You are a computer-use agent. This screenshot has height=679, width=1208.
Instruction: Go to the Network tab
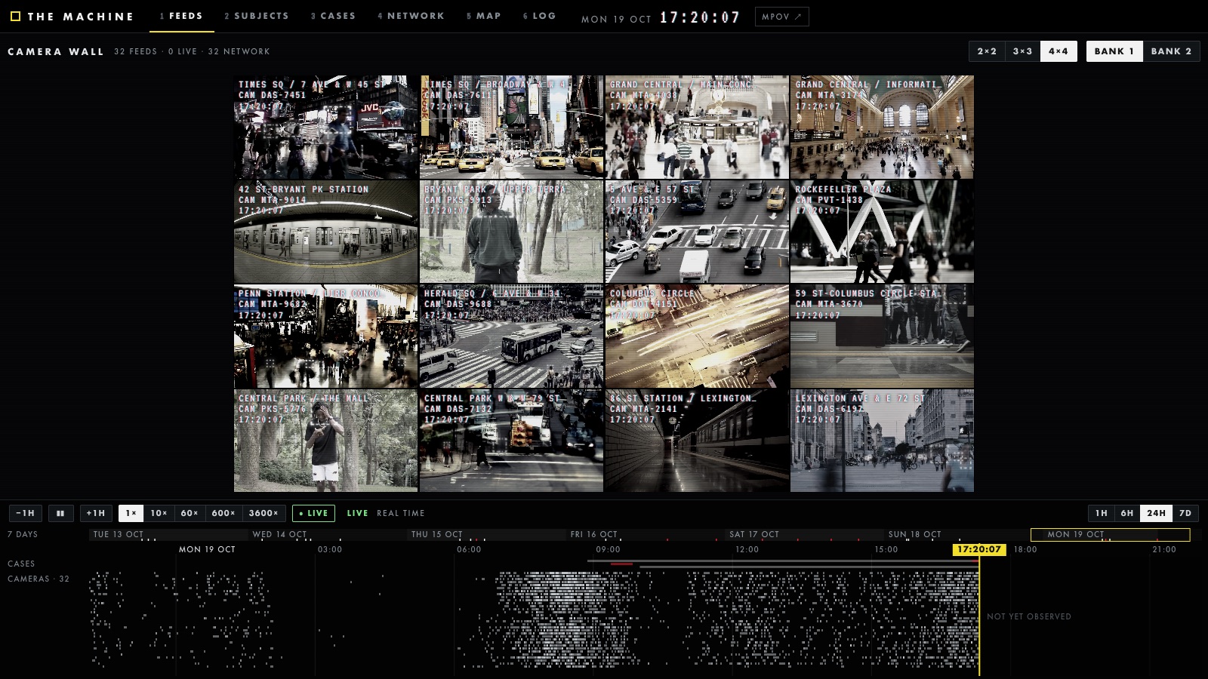click(x=411, y=16)
